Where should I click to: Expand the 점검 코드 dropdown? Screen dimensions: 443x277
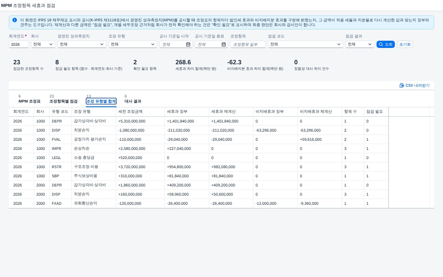tap(306, 44)
